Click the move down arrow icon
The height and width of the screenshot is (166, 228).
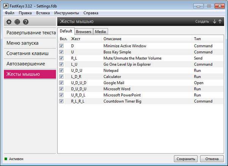(215, 22)
